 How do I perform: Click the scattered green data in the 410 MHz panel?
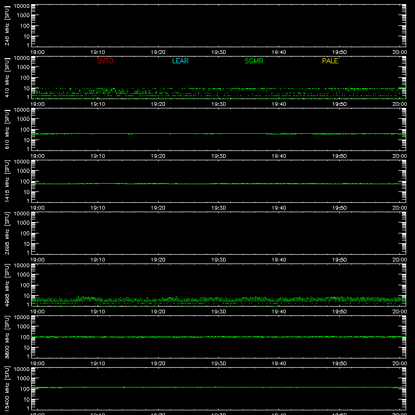click(218, 93)
